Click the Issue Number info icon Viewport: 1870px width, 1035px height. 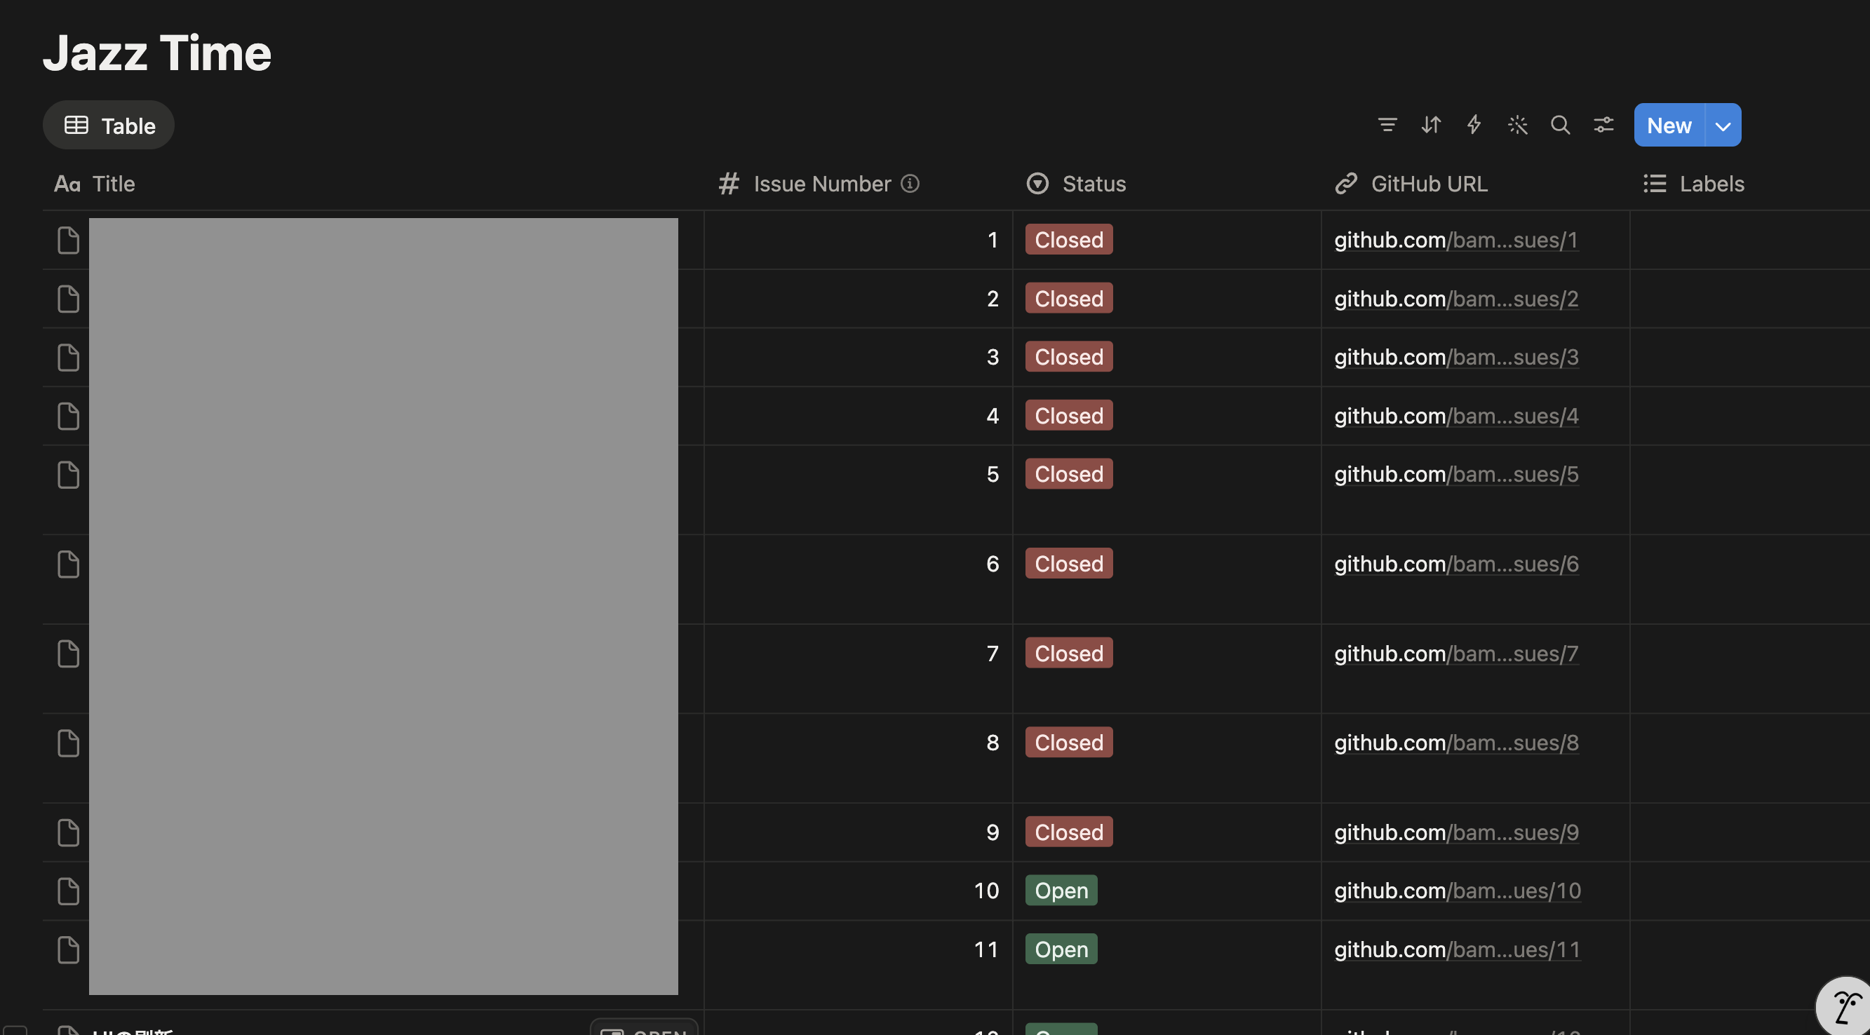click(910, 184)
